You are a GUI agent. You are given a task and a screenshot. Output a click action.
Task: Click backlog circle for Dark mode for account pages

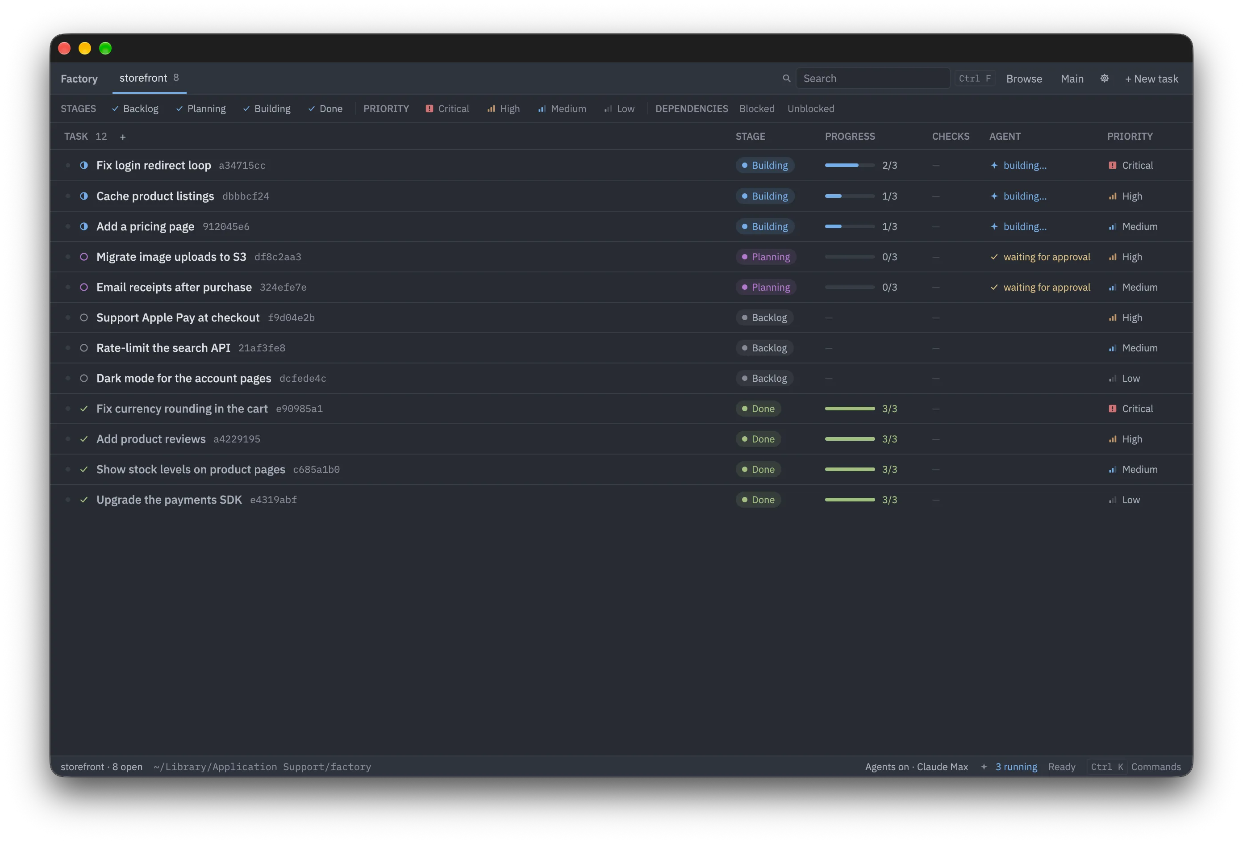[x=84, y=378]
